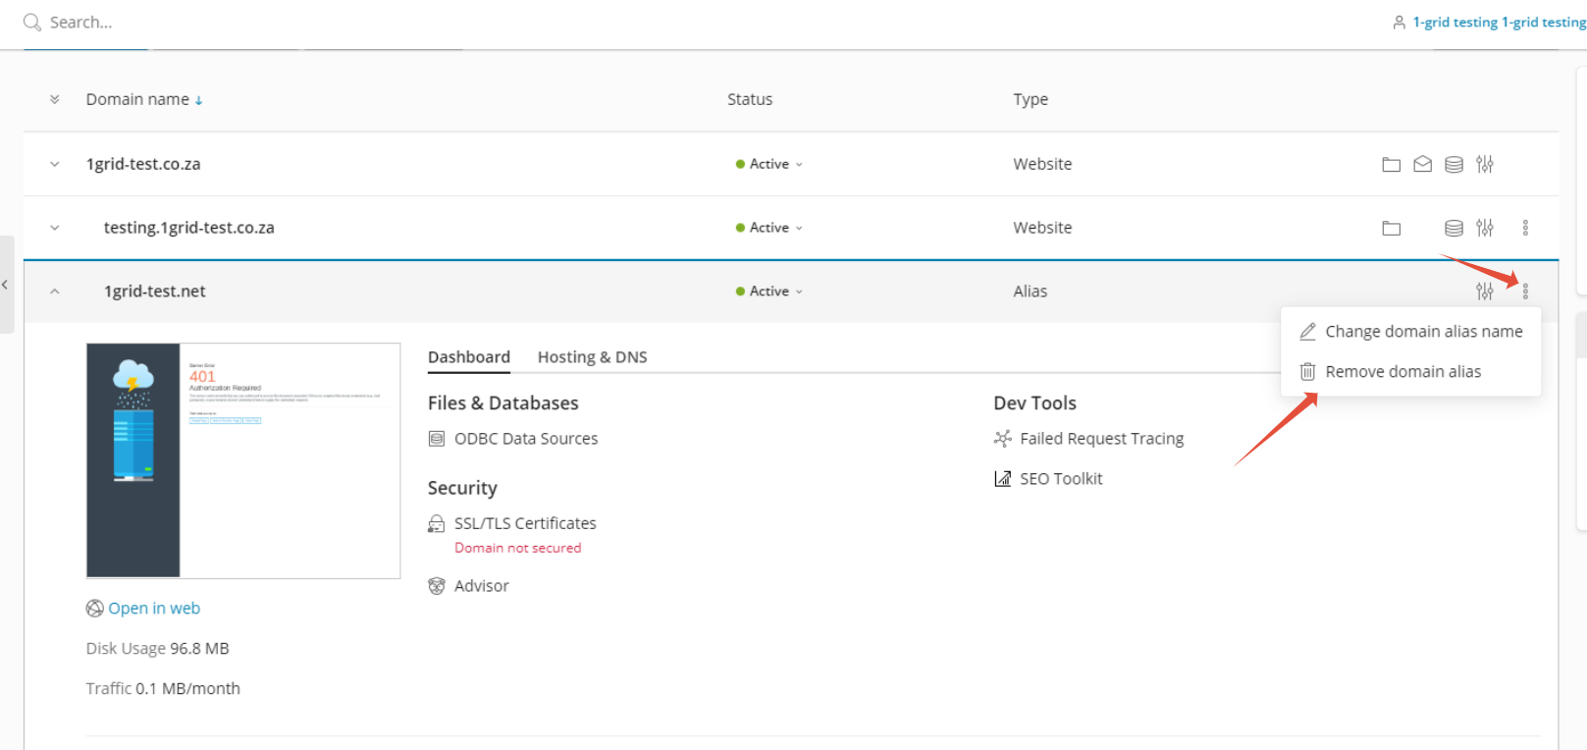1587x750 pixels.
Task: Click the 1grid-test.co.za domain name
Action: pyautogui.click(x=143, y=164)
